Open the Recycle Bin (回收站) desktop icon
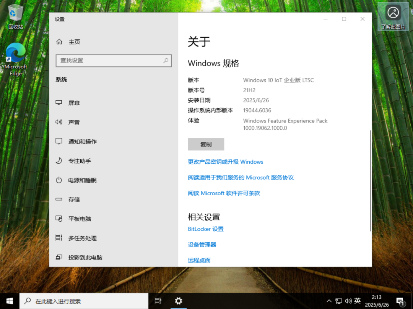Screen dimensions: 413x309 point(16,17)
